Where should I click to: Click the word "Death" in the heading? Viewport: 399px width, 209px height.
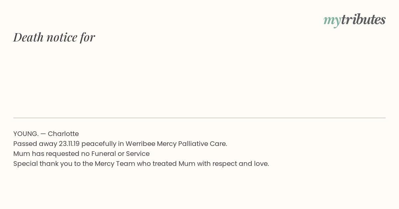(x=28, y=37)
